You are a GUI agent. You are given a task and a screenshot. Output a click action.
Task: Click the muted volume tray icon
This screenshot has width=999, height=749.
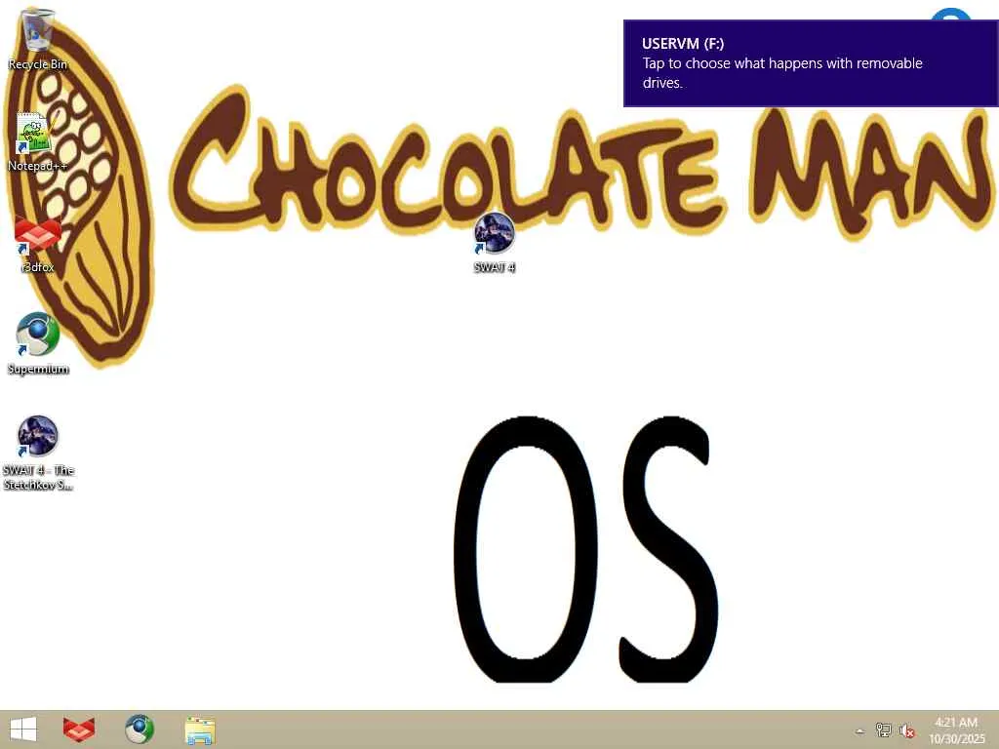point(906,730)
